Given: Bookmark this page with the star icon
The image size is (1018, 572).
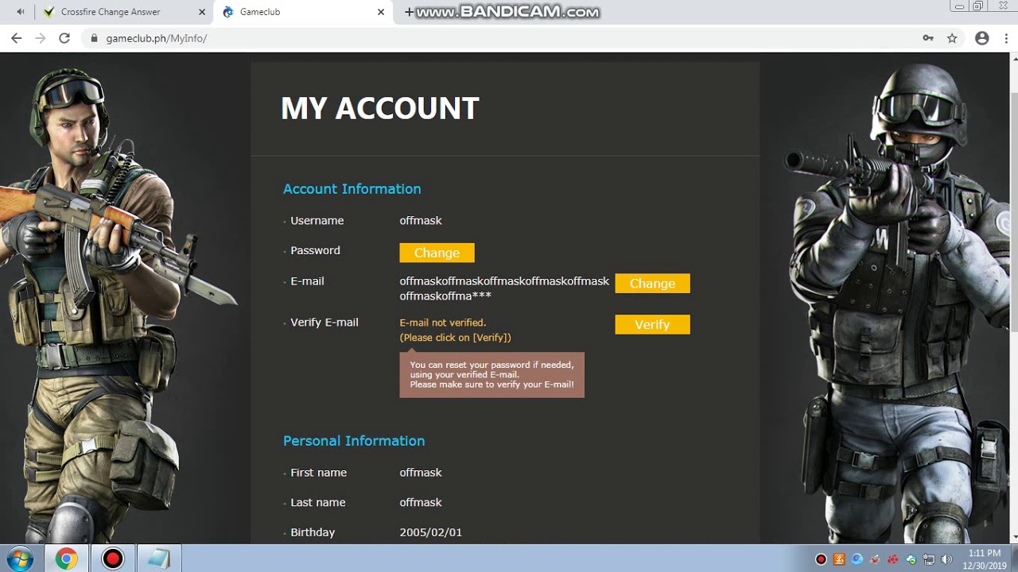Looking at the screenshot, I should 952,38.
